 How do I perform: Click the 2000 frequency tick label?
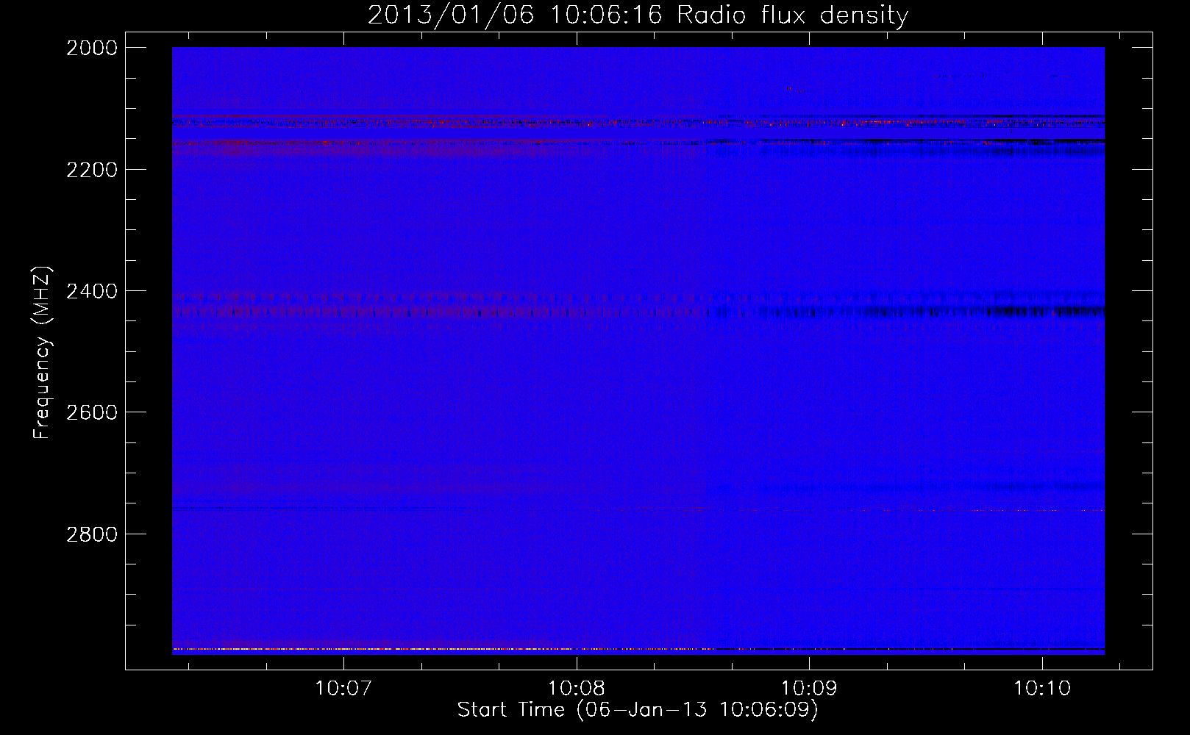pos(92,48)
